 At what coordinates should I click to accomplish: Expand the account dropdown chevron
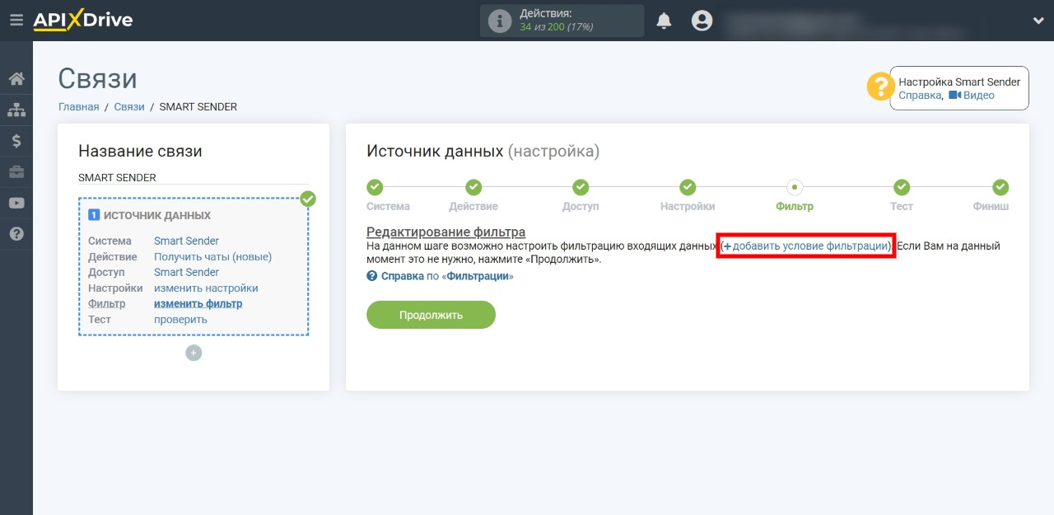click(1038, 21)
